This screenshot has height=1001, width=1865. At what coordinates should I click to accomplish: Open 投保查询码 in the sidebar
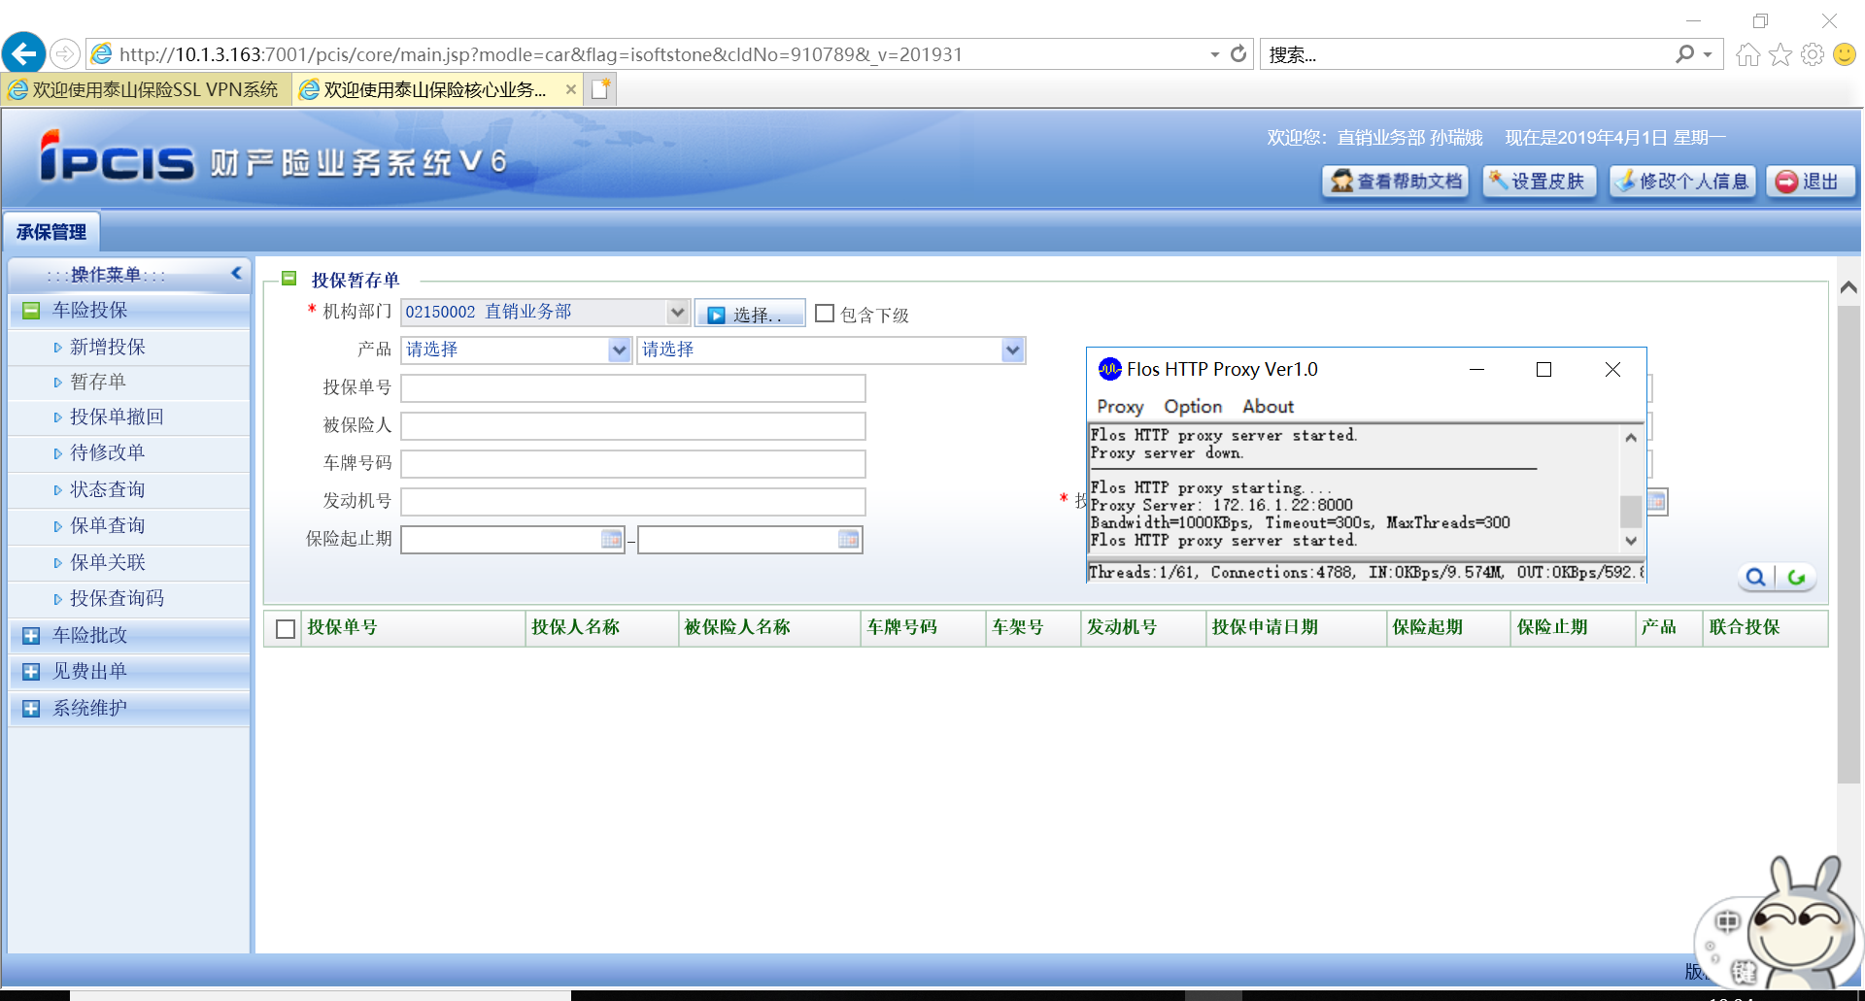coord(117,598)
